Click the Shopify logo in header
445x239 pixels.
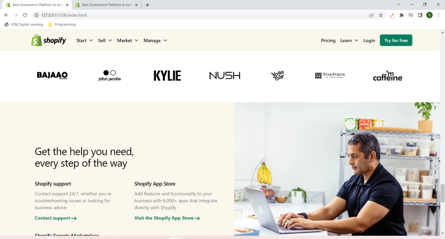[x=49, y=41]
